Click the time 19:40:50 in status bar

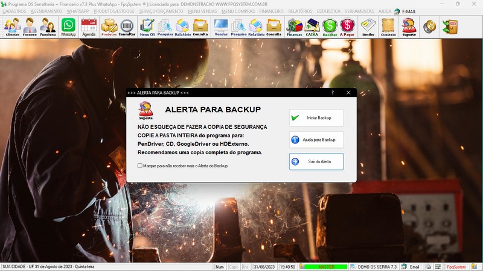[287, 267]
